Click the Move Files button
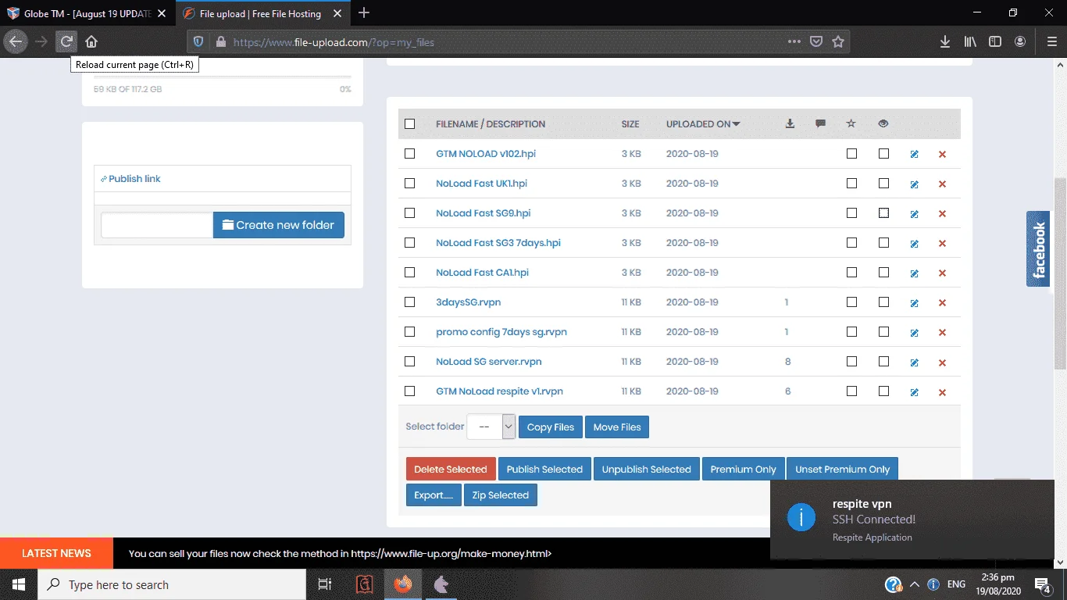Screen dimensions: 1067x600 click(617, 427)
